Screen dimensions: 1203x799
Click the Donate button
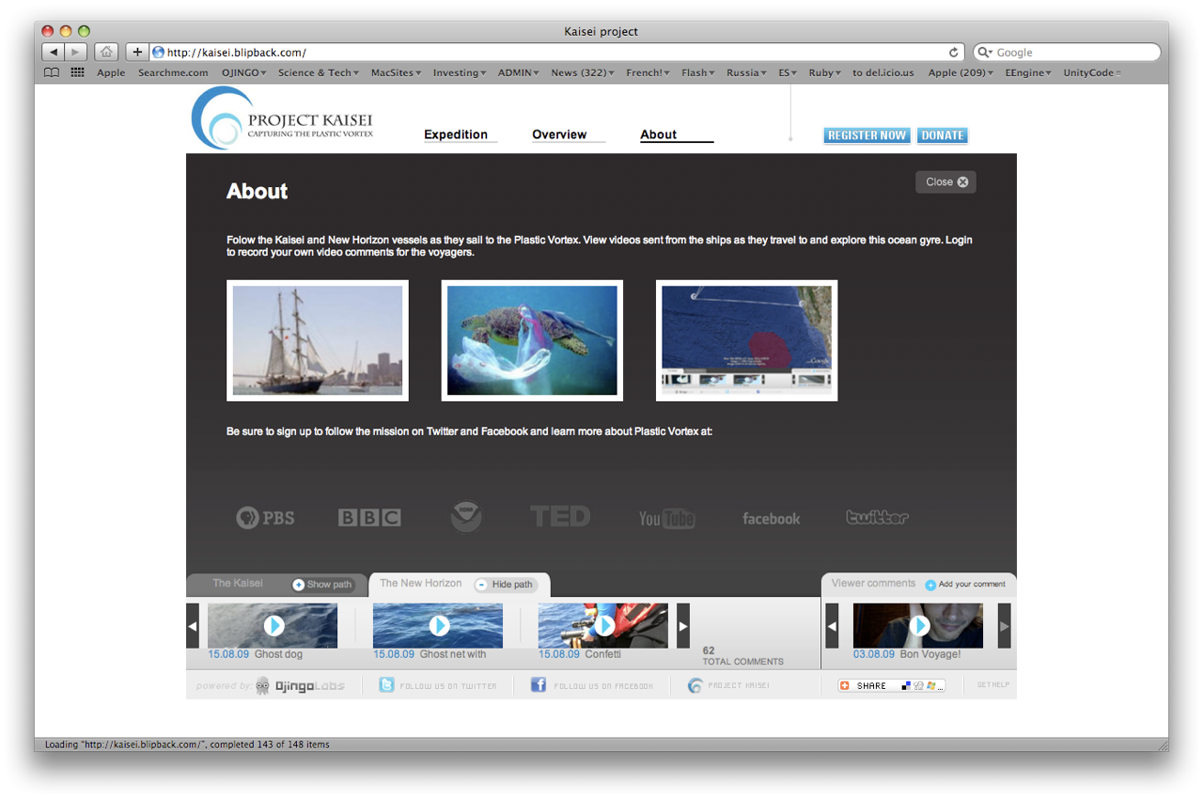point(943,135)
